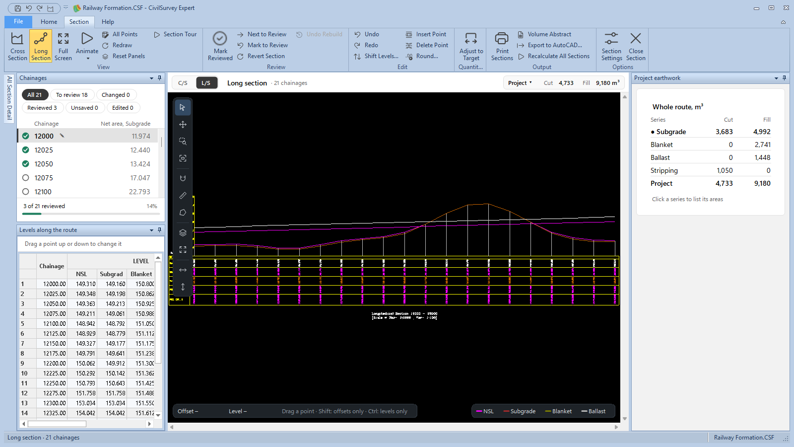Open Section Settings options

(611, 46)
